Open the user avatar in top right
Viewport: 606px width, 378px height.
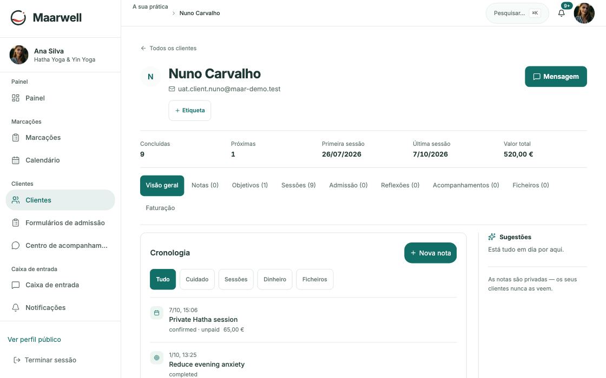point(584,13)
